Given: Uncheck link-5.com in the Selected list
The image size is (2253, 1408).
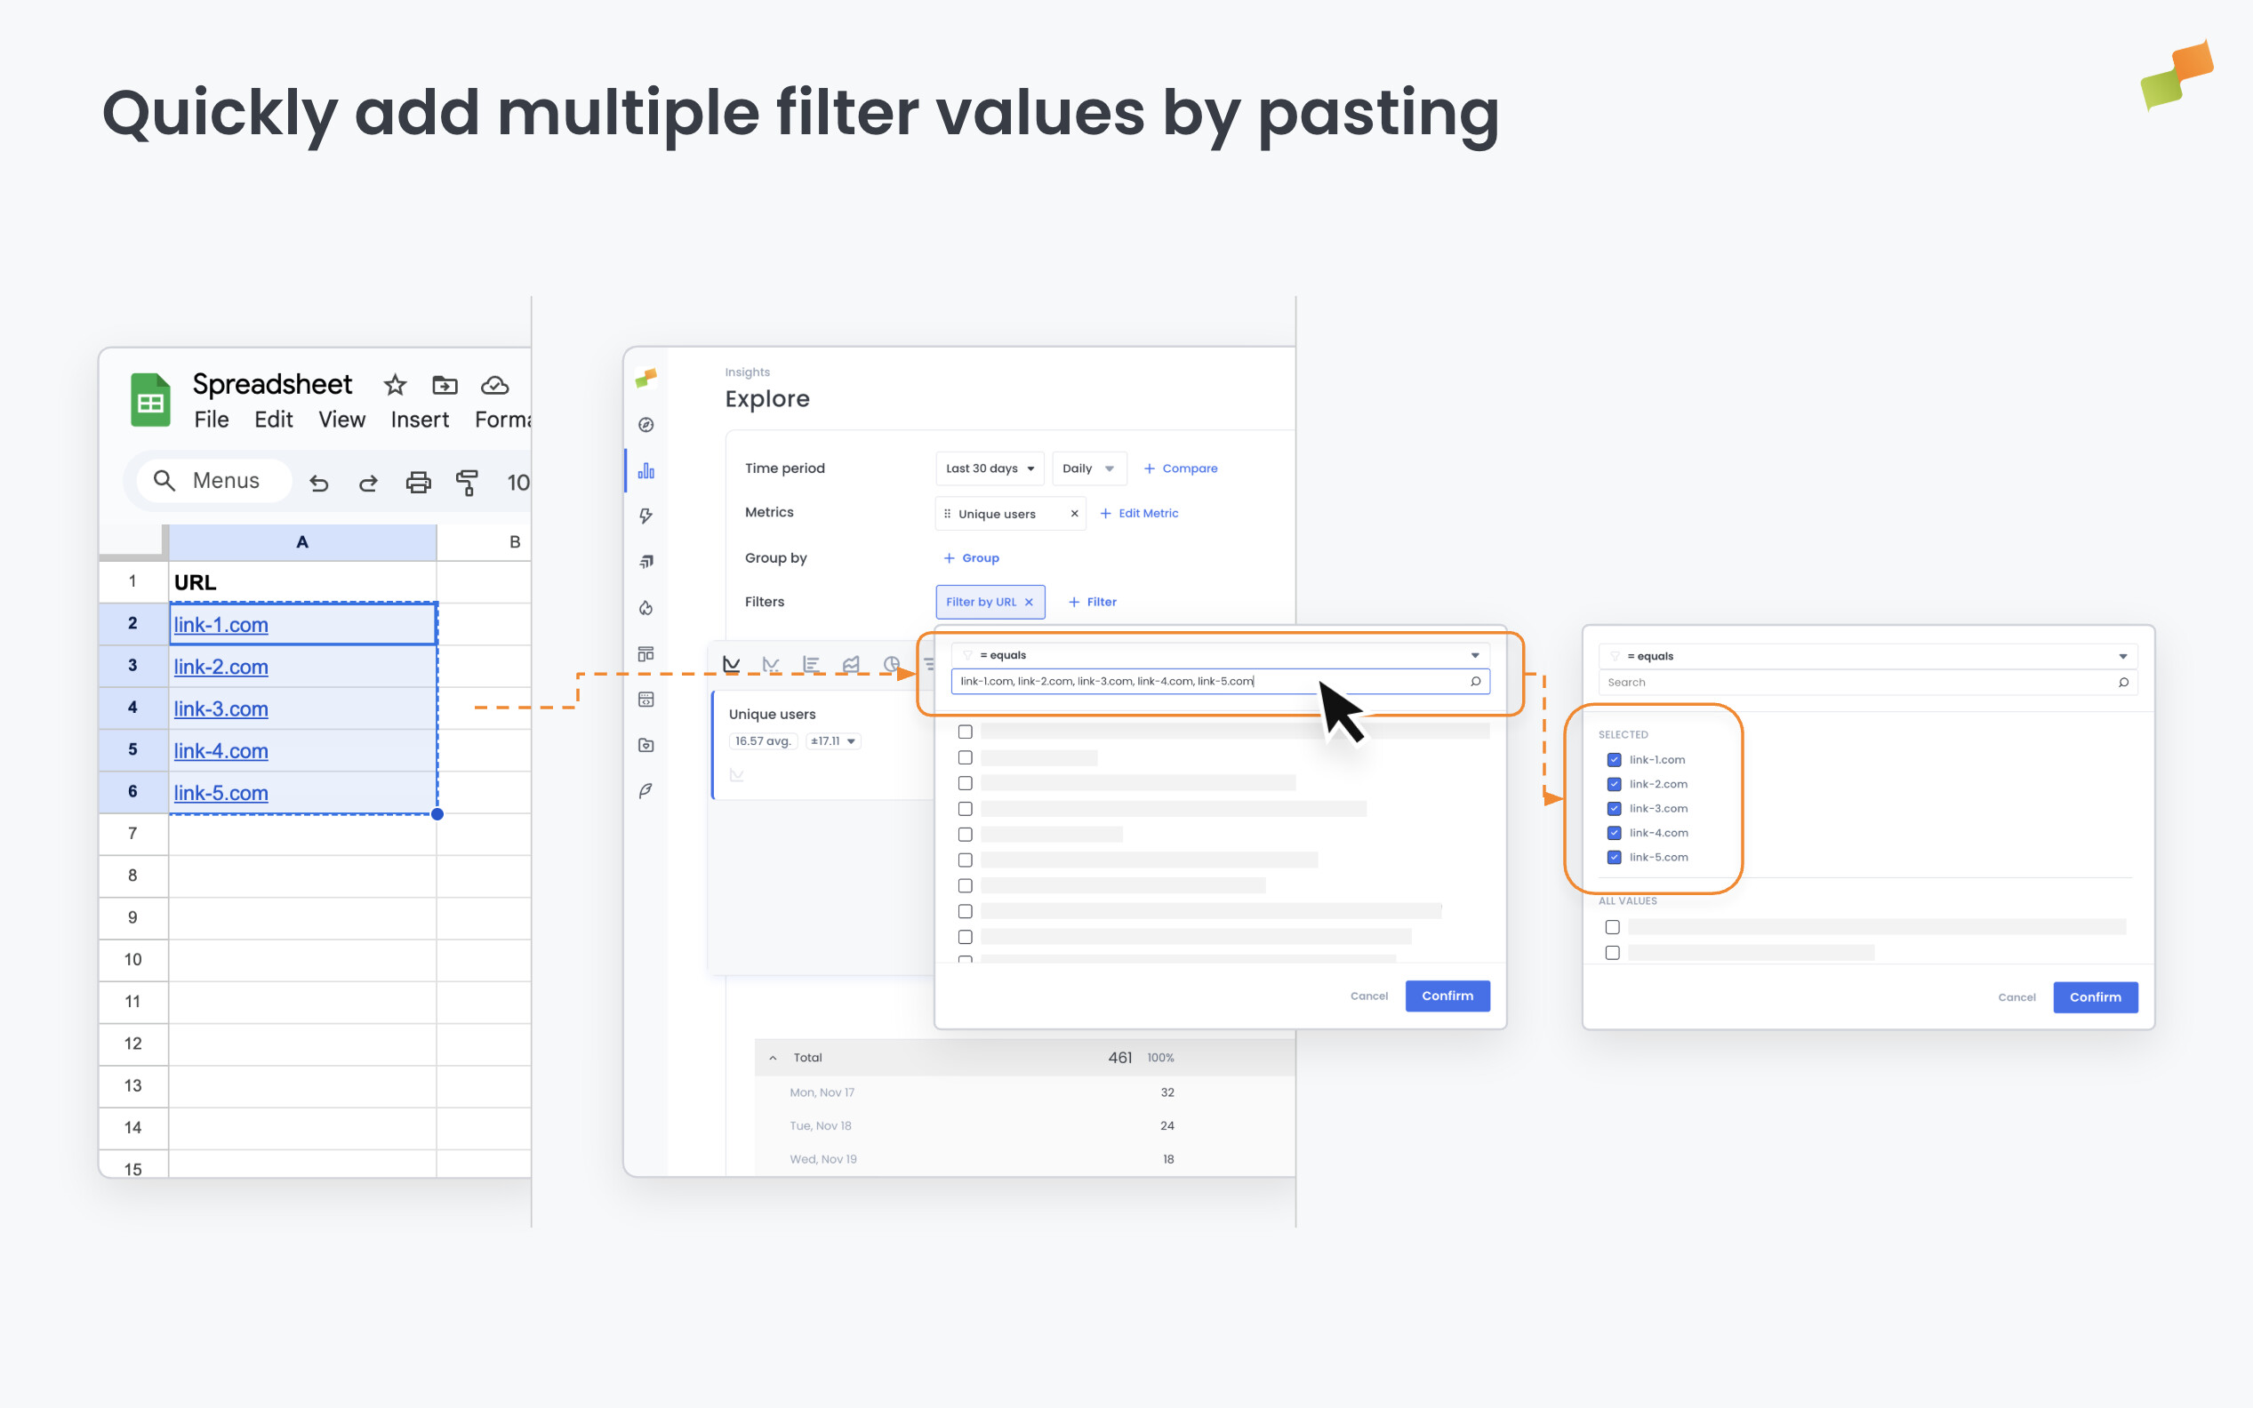Looking at the screenshot, I should click(x=1614, y=857).
